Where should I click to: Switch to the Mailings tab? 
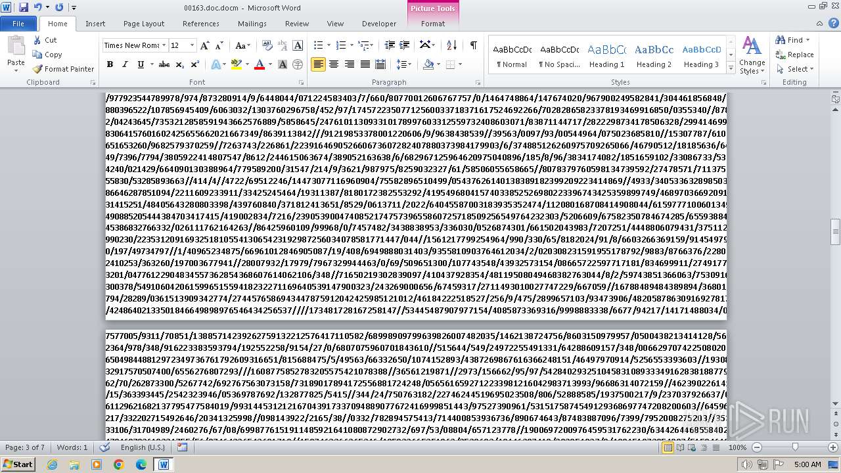(x=252, y=24)
